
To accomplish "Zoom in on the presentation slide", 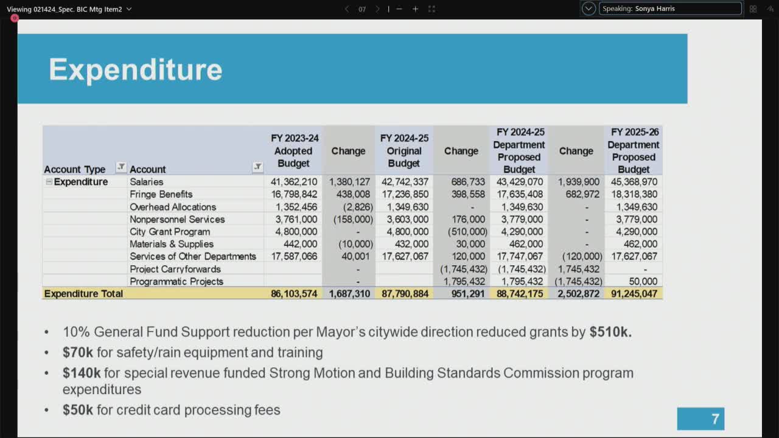I will tap(415, 9).
